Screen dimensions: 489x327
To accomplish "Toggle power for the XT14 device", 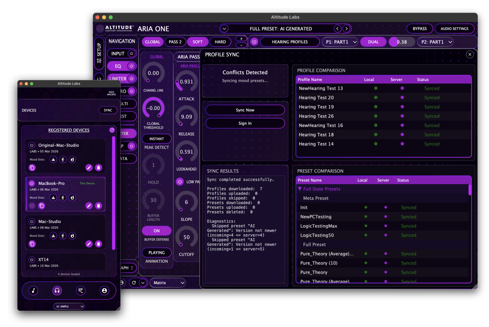I will [x=32, y=260].
